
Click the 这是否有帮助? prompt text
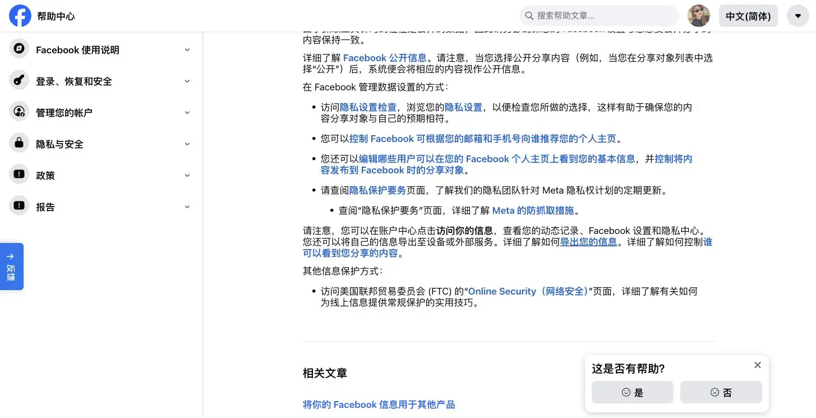pos(628,369)
